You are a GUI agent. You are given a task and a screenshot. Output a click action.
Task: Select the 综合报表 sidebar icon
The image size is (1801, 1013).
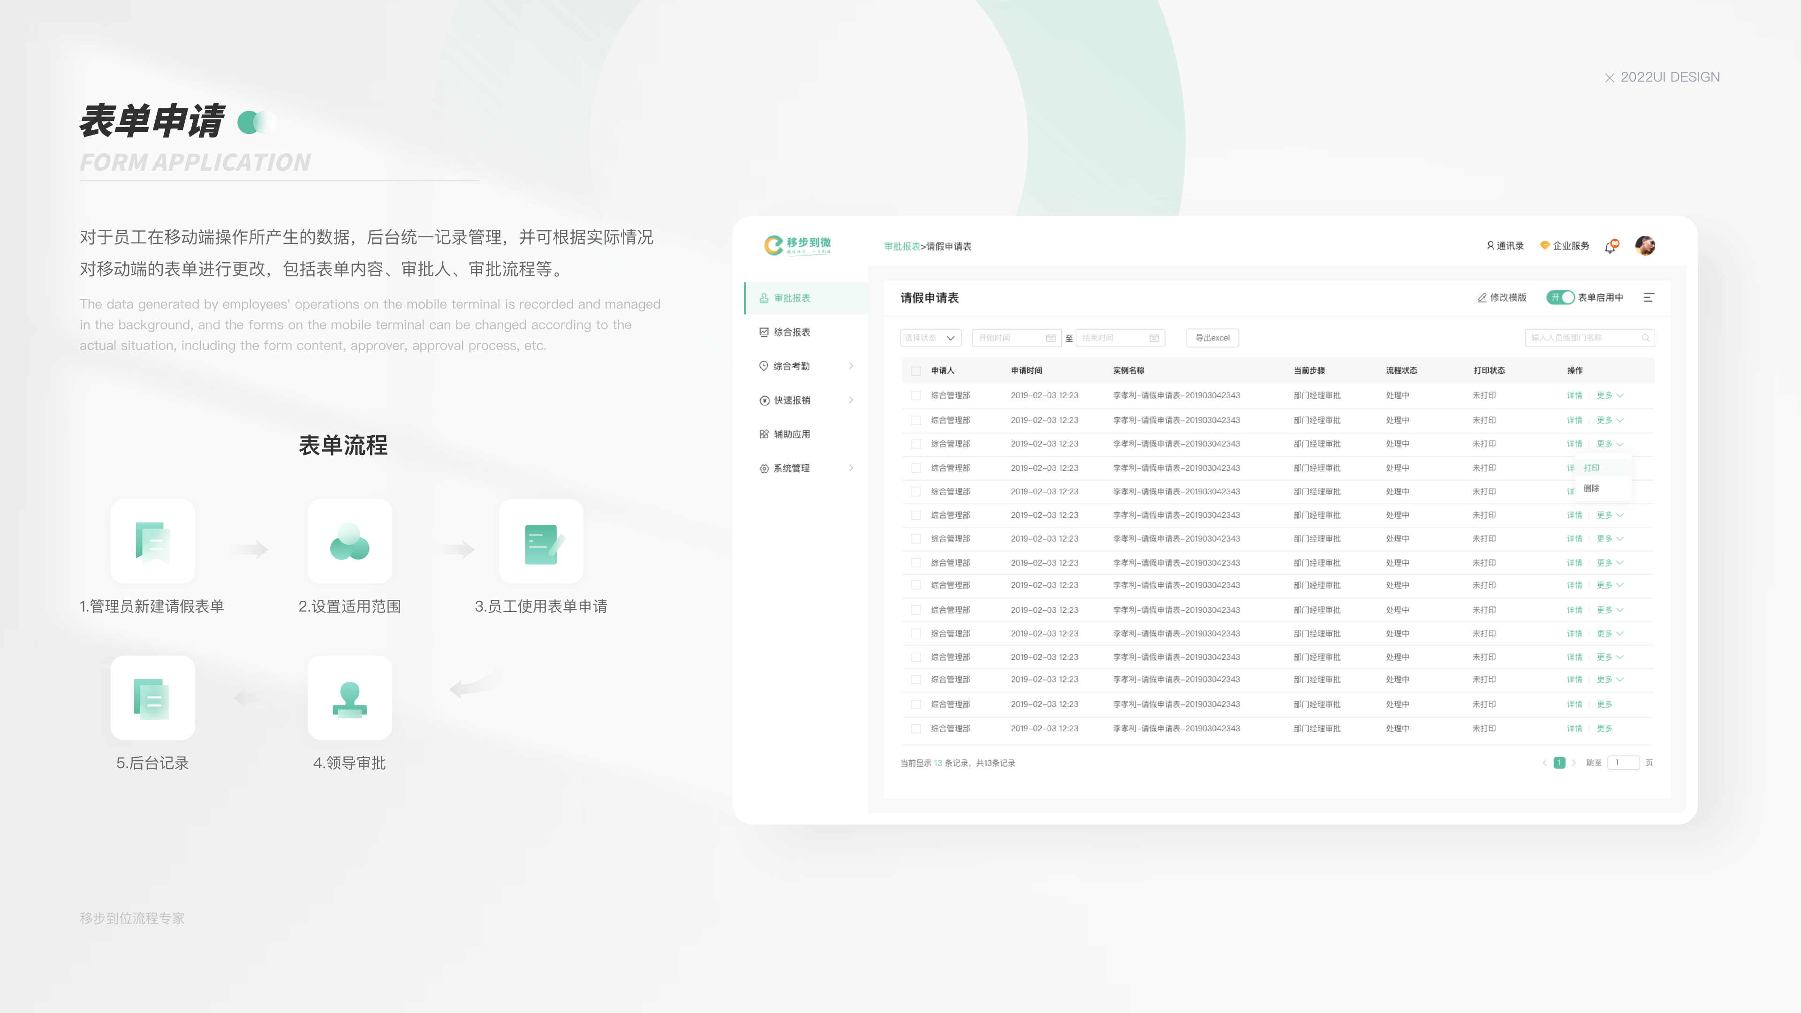tap(764, 332)
